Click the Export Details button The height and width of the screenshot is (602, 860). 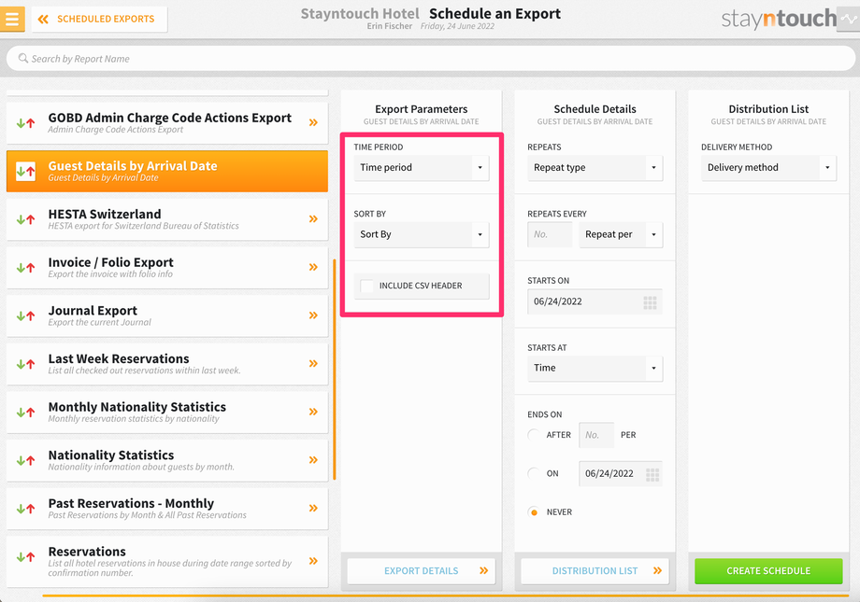(422, 571)
